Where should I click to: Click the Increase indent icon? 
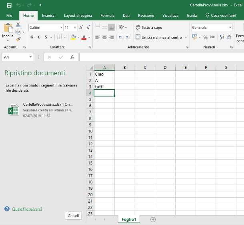(x=128, y=37)
